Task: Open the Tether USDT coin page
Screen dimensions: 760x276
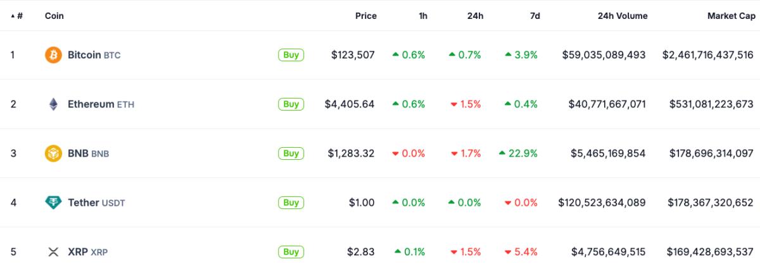Action: (96, 203)
